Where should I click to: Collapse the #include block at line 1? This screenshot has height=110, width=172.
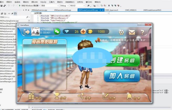(40, 16)
